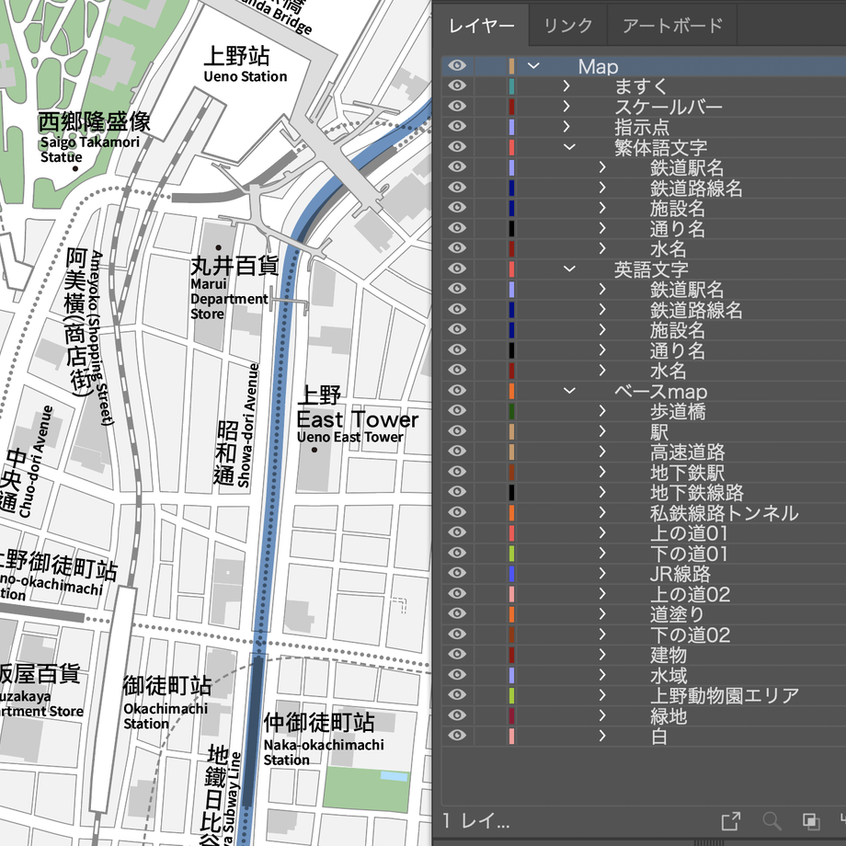Click the Ueno East Tower map label
The image size is (846, 846).
350,437
